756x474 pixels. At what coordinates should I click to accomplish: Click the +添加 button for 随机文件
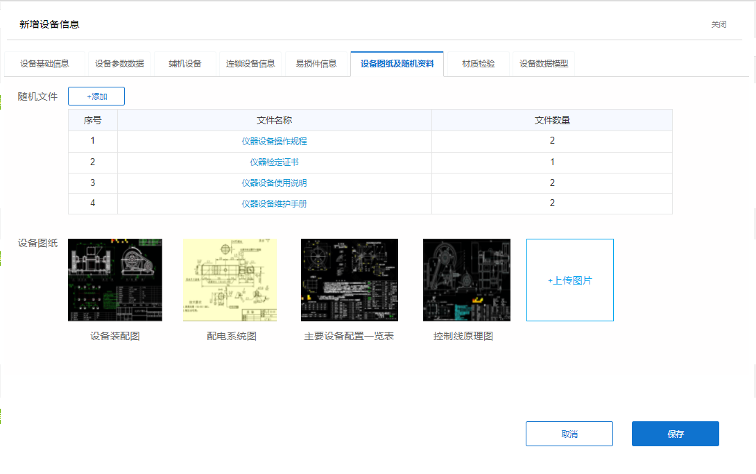(96, 96)
